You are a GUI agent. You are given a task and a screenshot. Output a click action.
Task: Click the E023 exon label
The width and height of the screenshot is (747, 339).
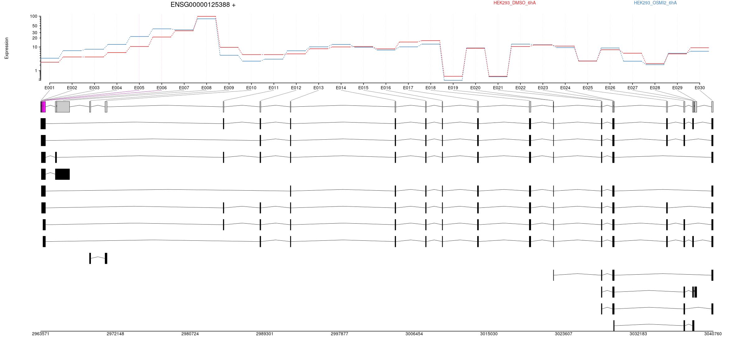click(543, 88)
